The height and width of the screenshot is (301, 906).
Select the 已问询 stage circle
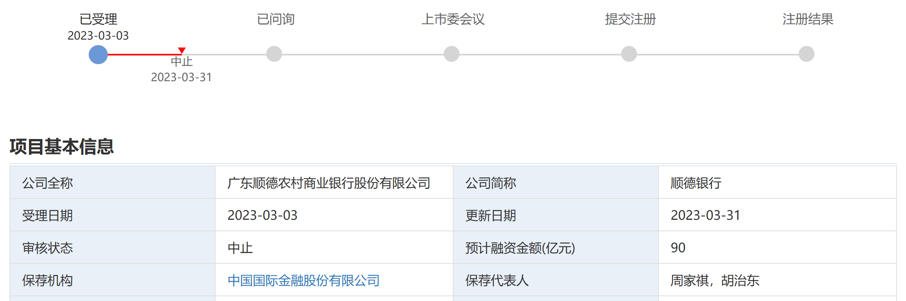coord(274,54)
